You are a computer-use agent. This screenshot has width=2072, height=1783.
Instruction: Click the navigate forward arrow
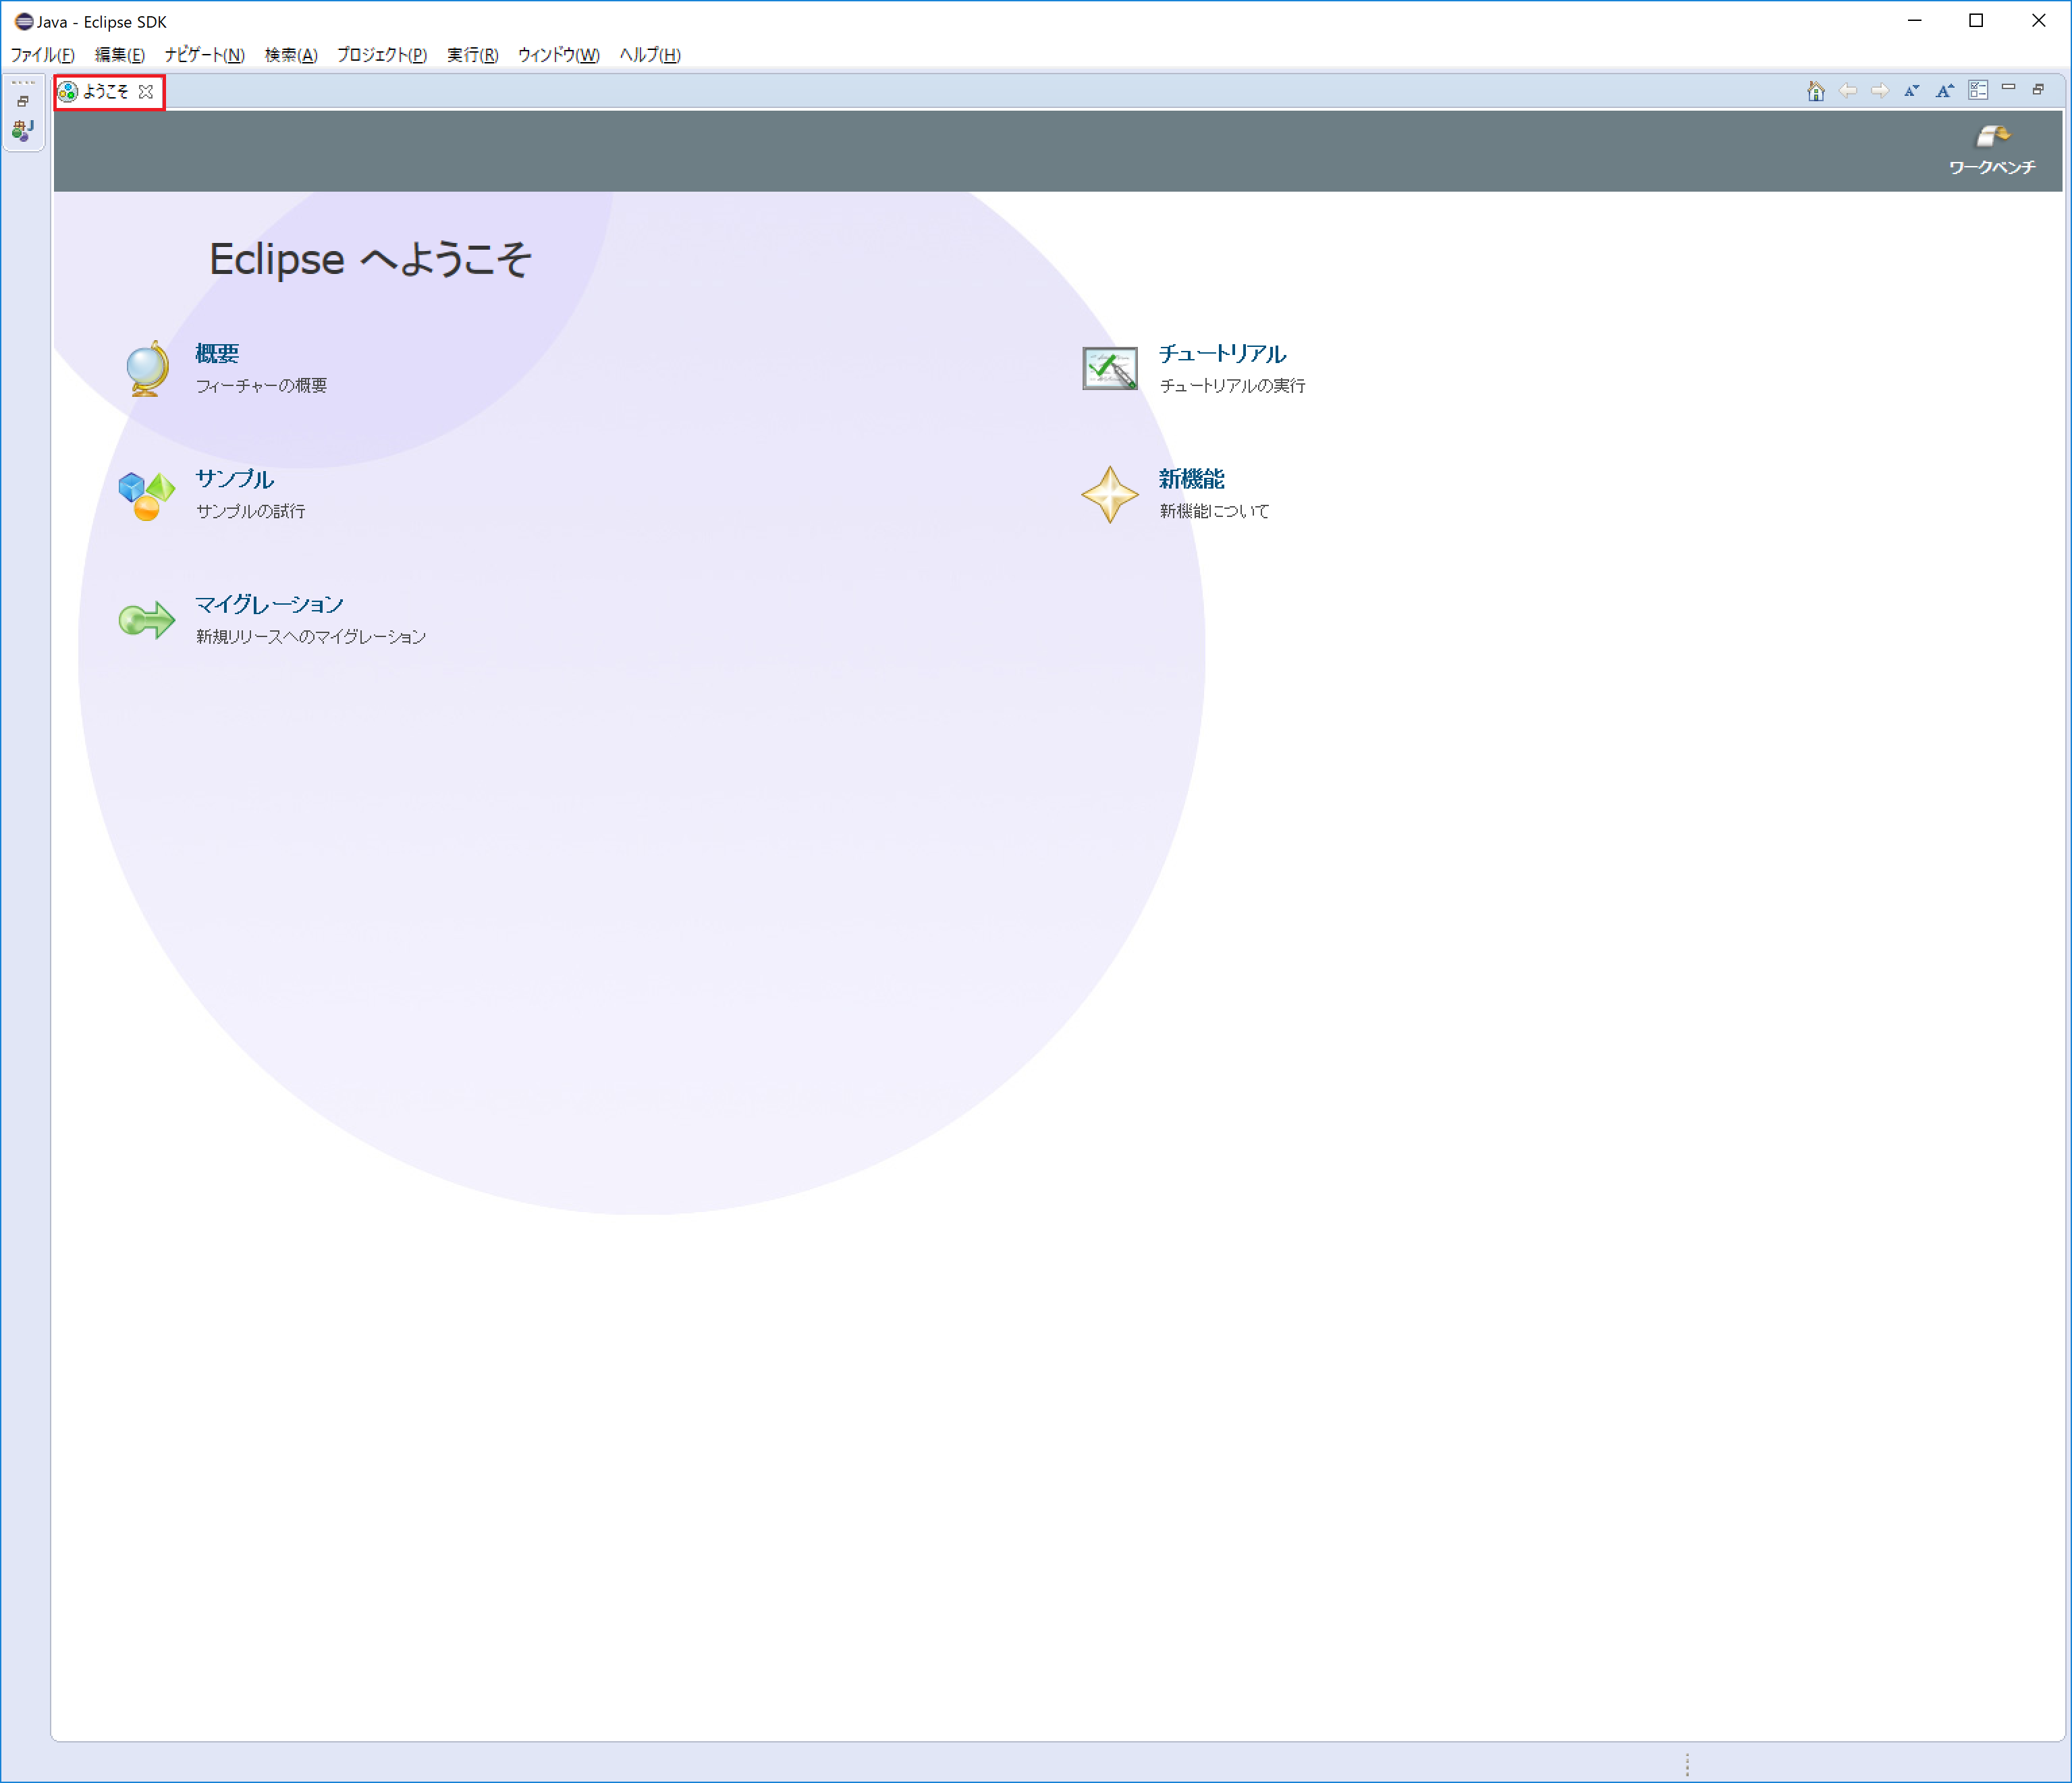click(x=1880, y=91)
